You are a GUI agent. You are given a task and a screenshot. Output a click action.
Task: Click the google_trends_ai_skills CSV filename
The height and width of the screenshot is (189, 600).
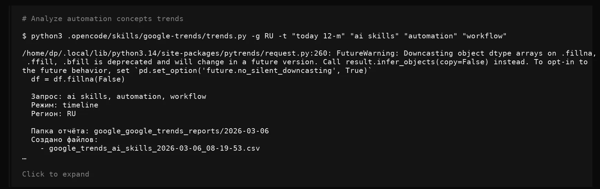click(x=154, y=148)
